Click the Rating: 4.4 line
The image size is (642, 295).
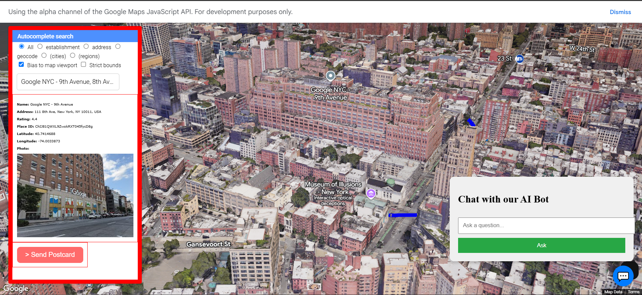coord(27,119)
